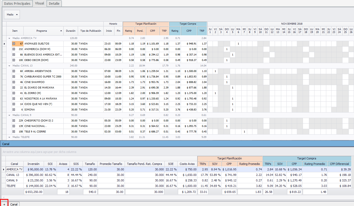Open the Medio grouping dropdown
This screenshot has height=206, width=354.
point(12,15)
